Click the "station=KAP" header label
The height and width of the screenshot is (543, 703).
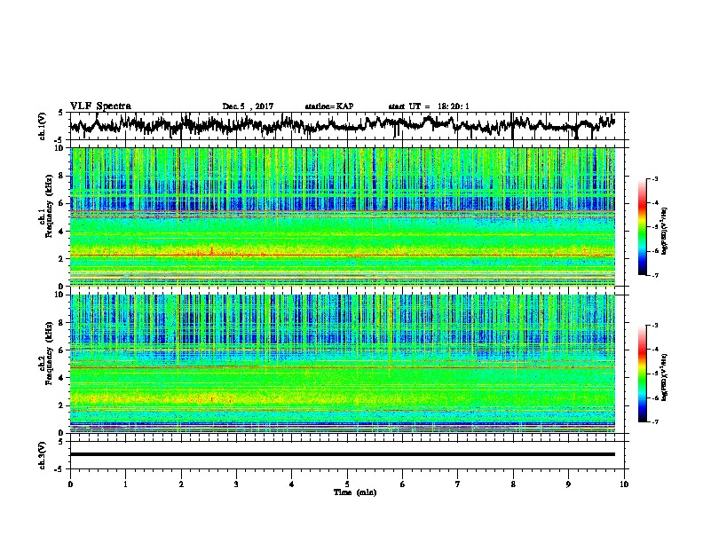(329, 106)
